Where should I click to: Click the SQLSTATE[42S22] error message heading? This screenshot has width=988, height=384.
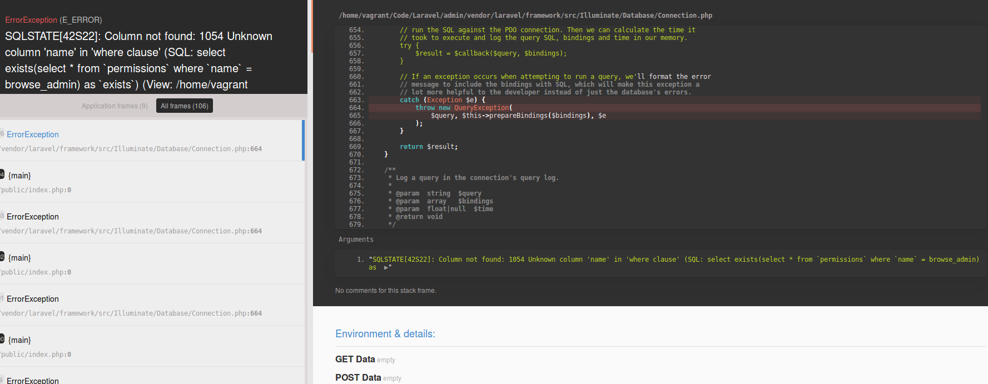pyautogui.click(x=139, y=60)
